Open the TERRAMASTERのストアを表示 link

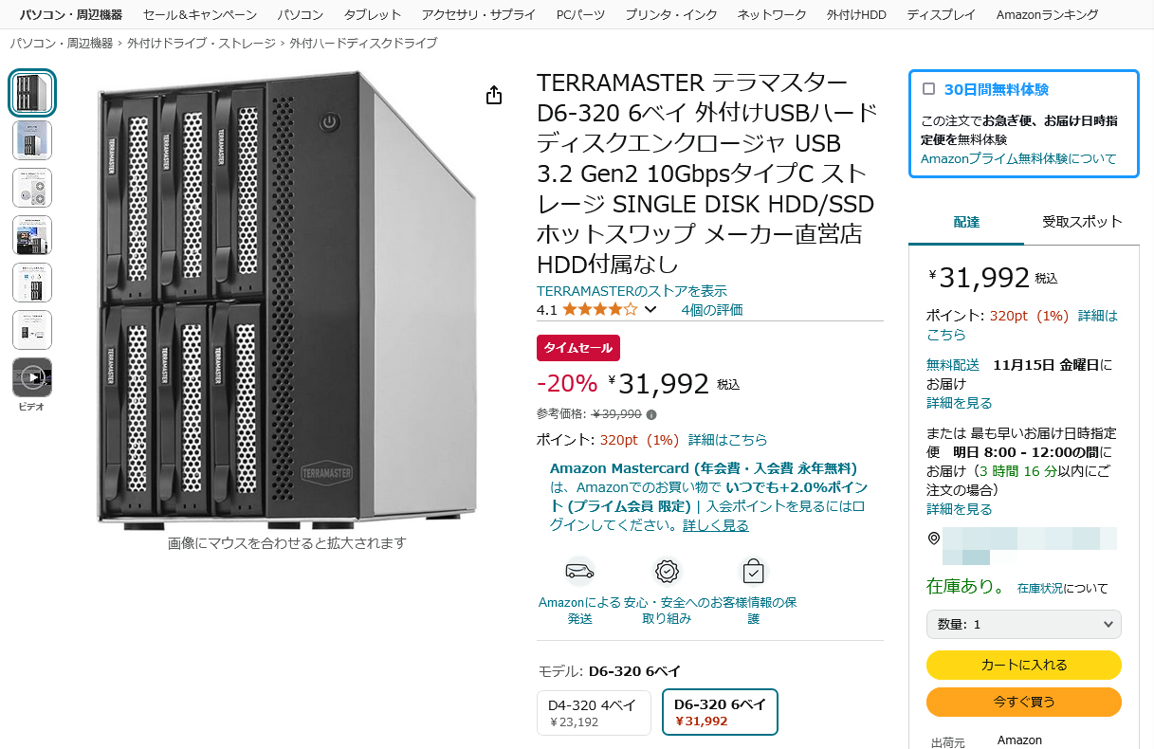tap(632, 290)
